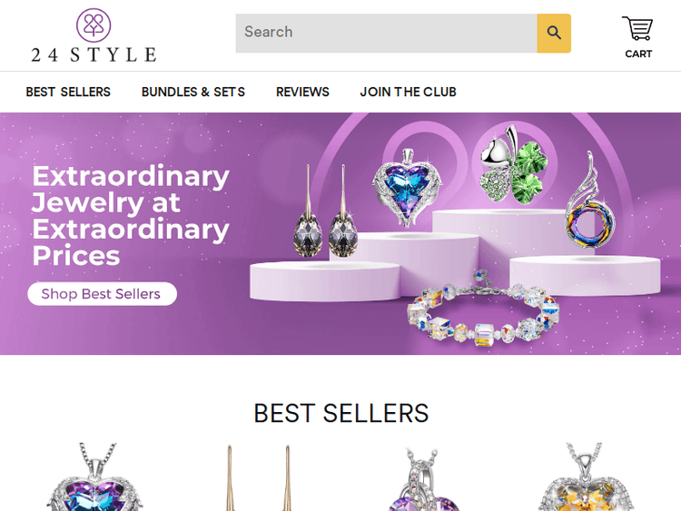The width and height of the screenshot is (681, 511).
Task: Click the magnifying glass search icon
Action: (x=554, y=33)
